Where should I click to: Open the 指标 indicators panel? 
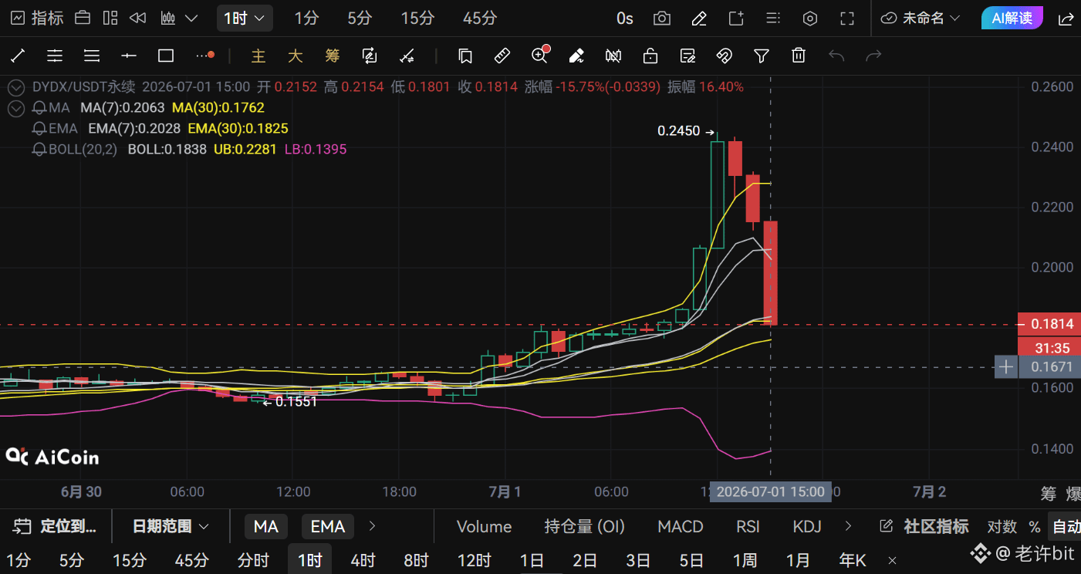[37, 18]
